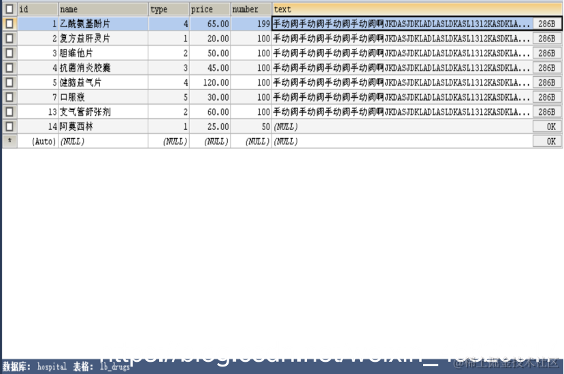
Task: Check the row checkbox for 复方益肝灵片
Action: [x=10, y=39]
